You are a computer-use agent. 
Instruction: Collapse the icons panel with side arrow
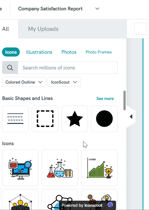(131, 116)
